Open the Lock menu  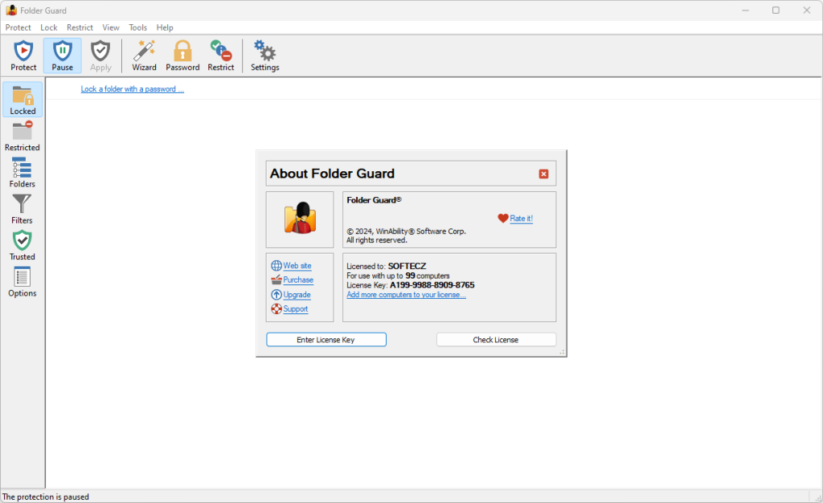pyautogui.click(x=48, y=27)
